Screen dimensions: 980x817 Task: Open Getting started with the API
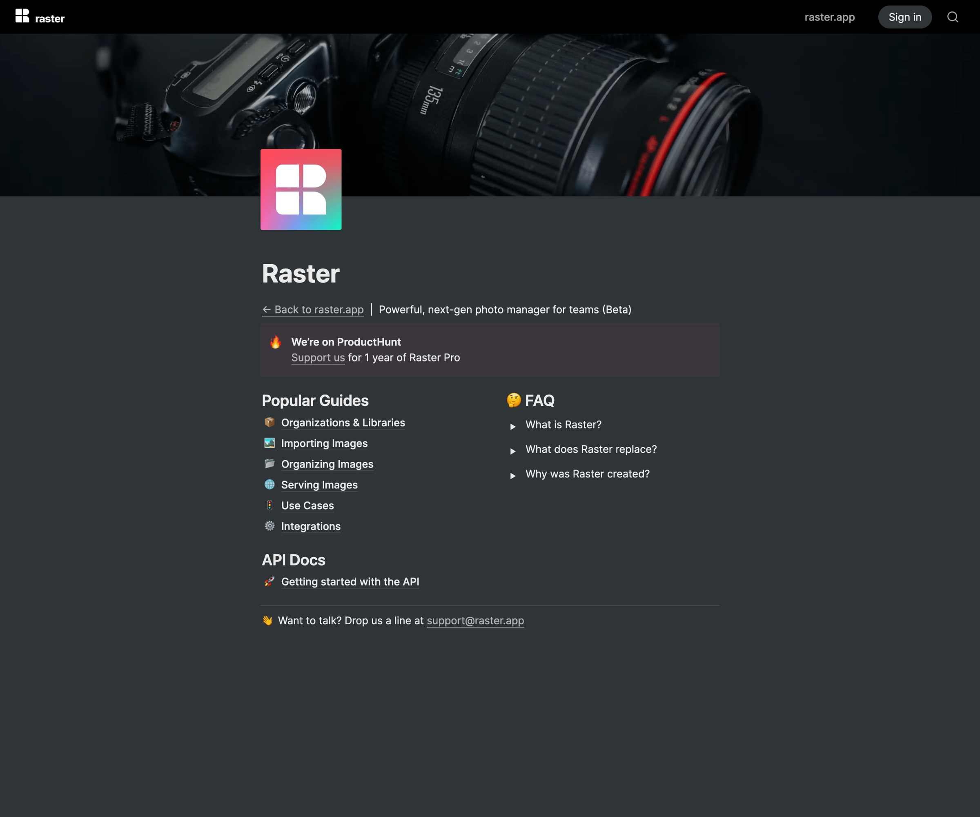pyautogui.click(x=350, y=582)
